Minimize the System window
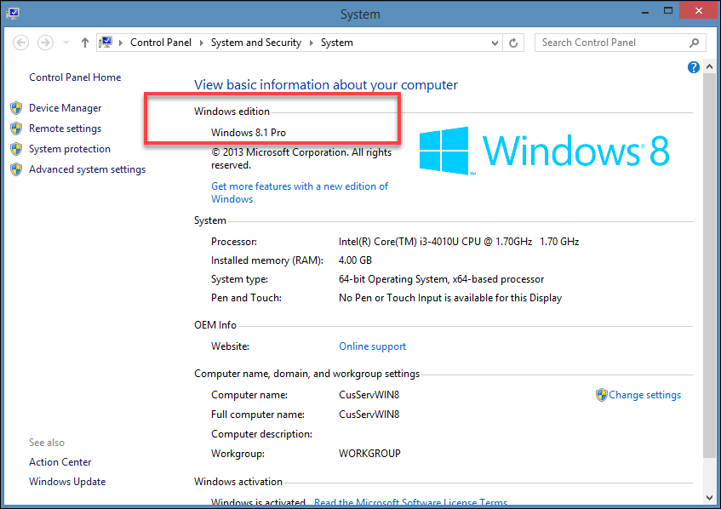The width and height of the screenshot is (721, 509). pos(645,12)
